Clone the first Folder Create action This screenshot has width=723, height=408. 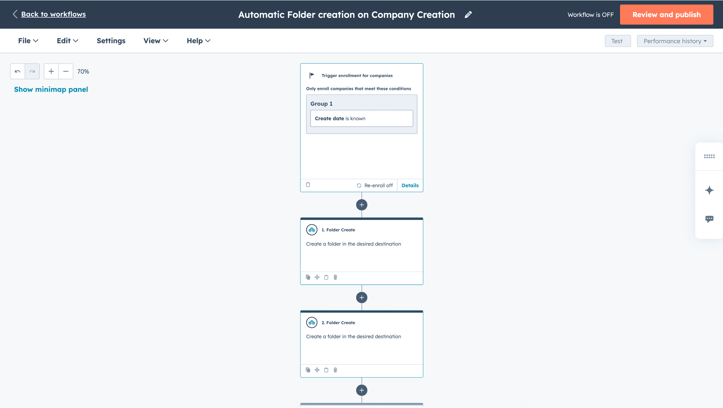[x=308, y=277]
